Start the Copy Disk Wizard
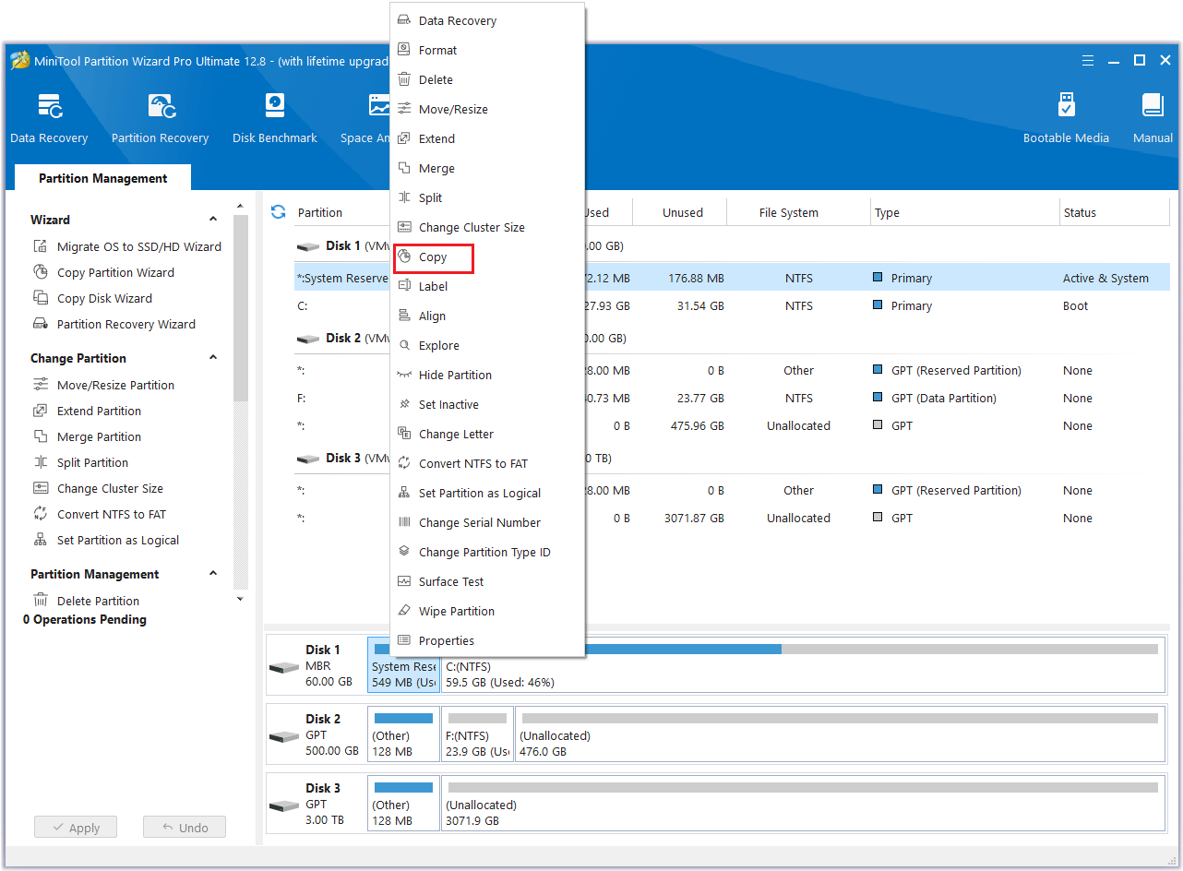The width and height of the screenshot is (1183, 871). (92, 298)
